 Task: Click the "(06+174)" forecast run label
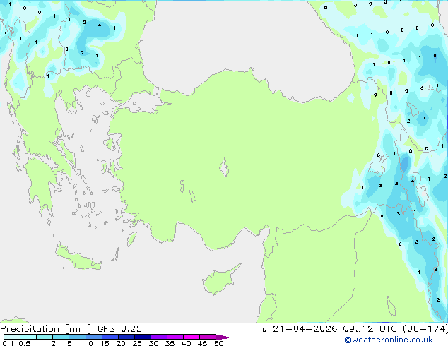tap(425, 329)
